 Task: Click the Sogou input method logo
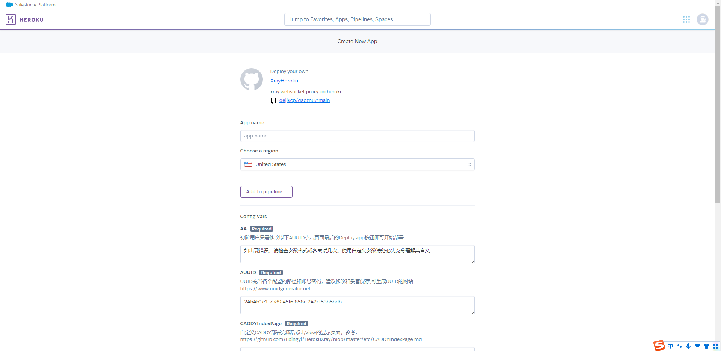[659, 345]
